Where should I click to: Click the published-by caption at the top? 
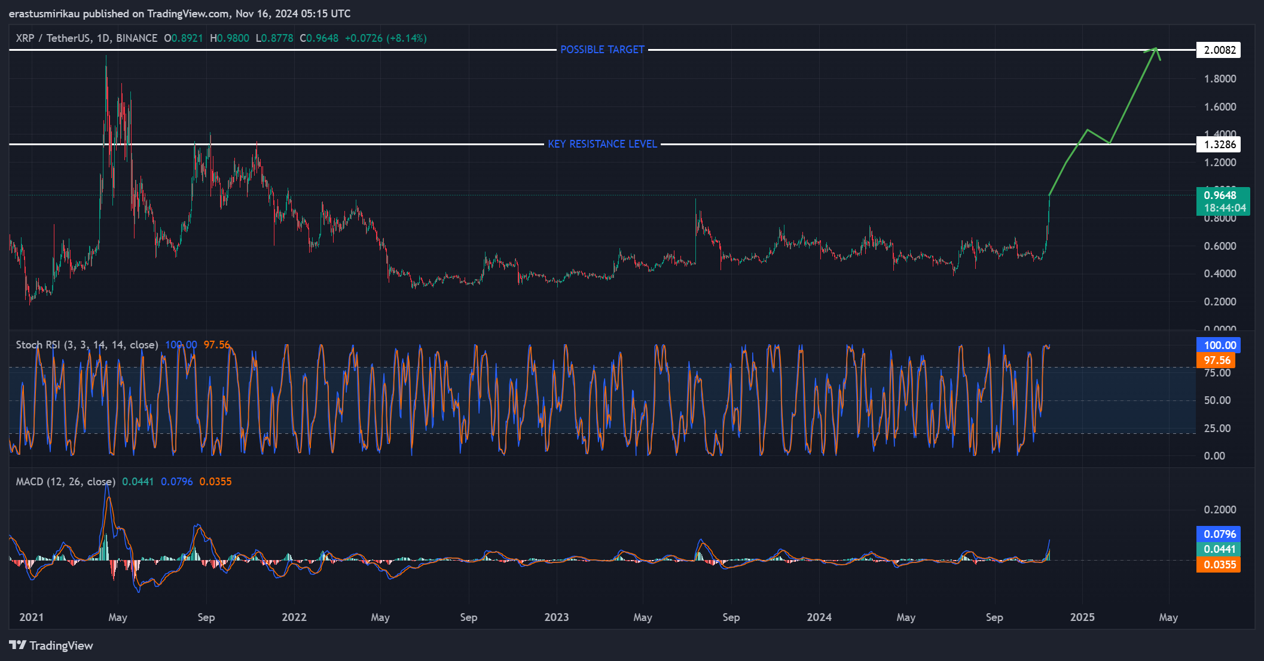click(179, 13)
